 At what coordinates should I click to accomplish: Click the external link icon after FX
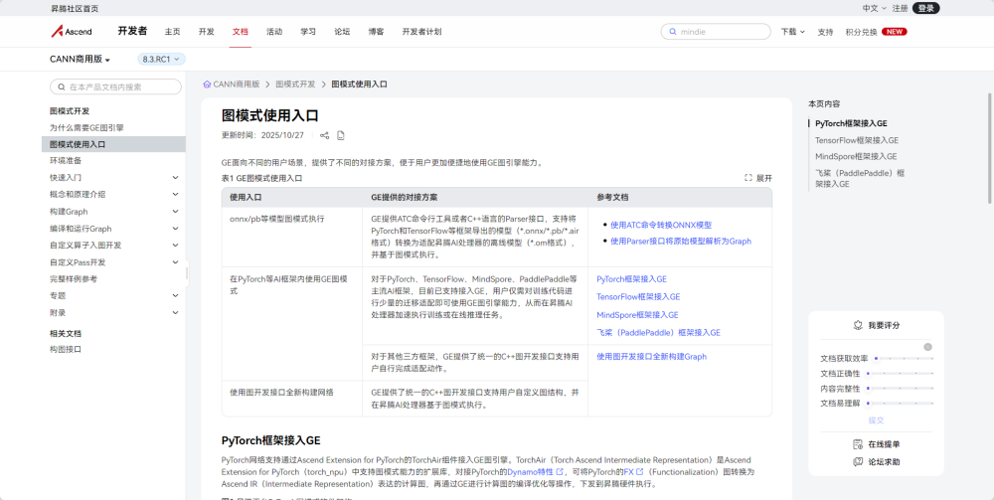(640, 472)
